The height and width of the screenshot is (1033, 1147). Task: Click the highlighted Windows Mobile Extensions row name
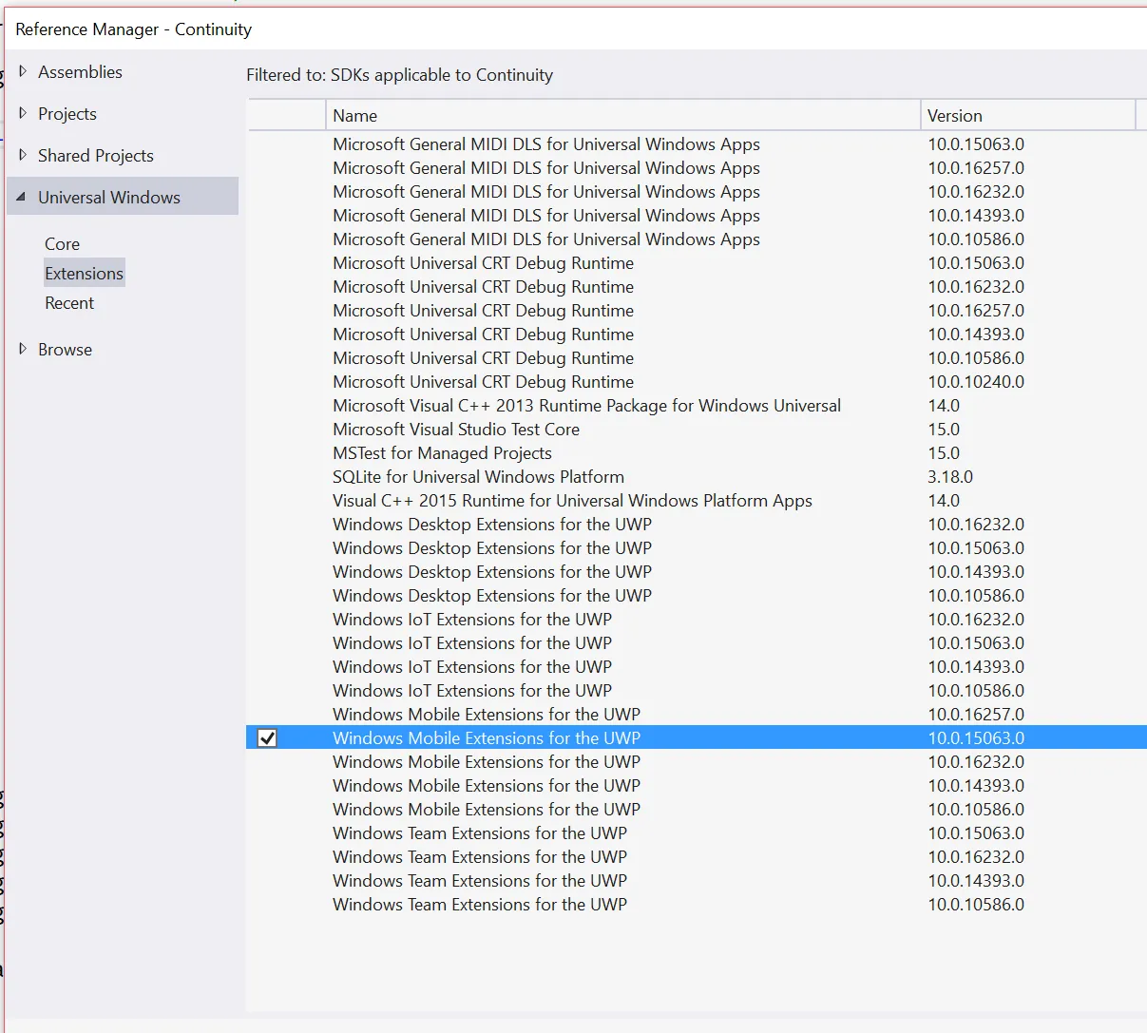click(x=487, y=738)
